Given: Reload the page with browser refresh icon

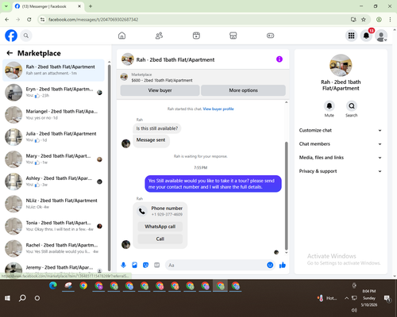Looking at the screenshot, I should pyautogui.click(x=29, y=19).
